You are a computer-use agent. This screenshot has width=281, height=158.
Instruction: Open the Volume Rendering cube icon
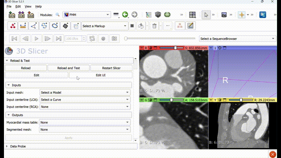(158, 15)
